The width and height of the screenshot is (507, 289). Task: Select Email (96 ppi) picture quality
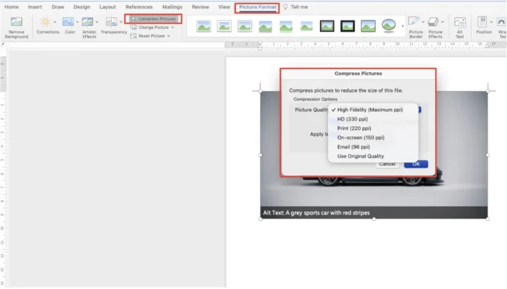[x=353, y=147]
